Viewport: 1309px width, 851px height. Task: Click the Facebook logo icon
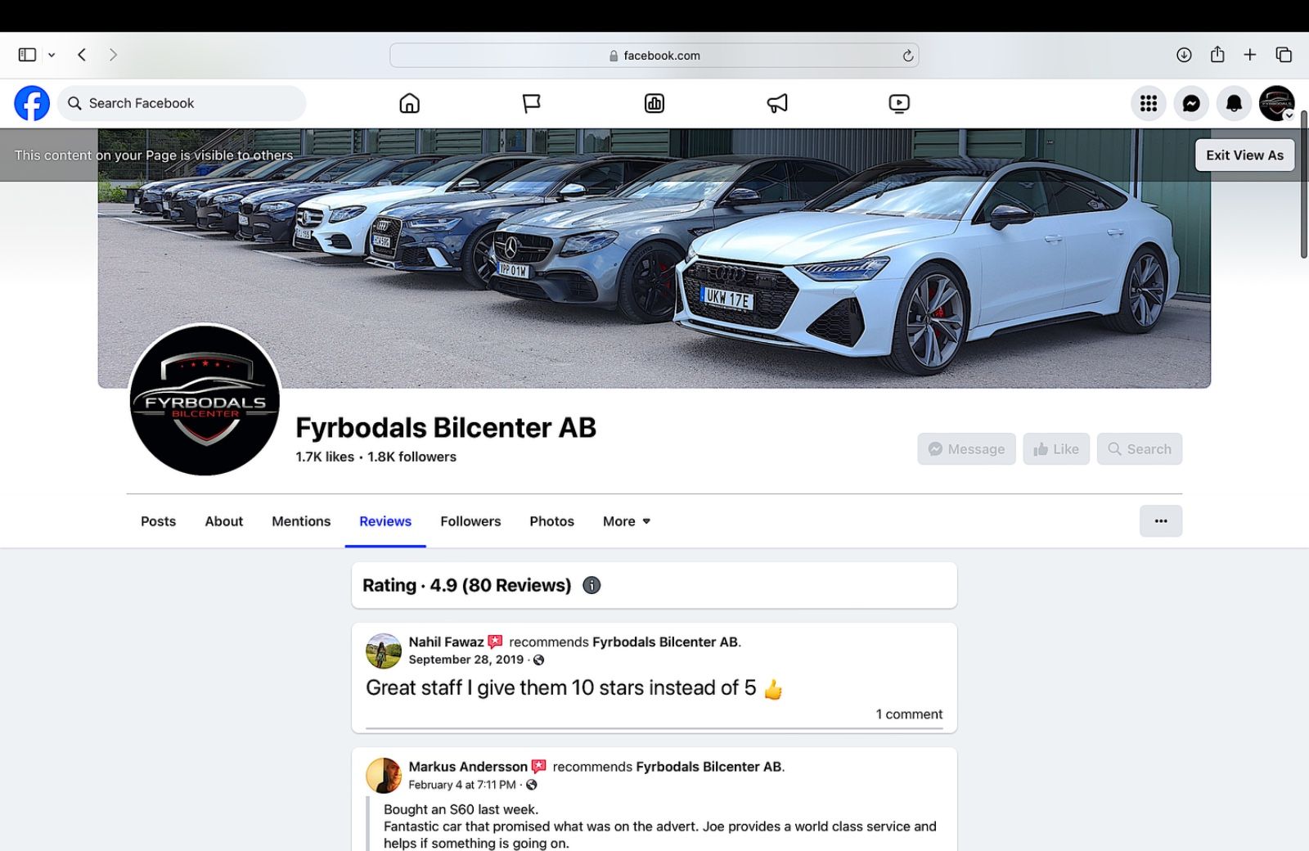pyautogui.click(x=32, y=103)
